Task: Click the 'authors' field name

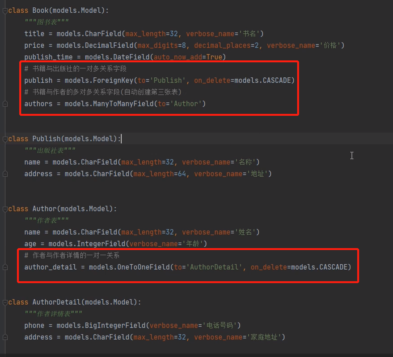Action: point(38,104)
